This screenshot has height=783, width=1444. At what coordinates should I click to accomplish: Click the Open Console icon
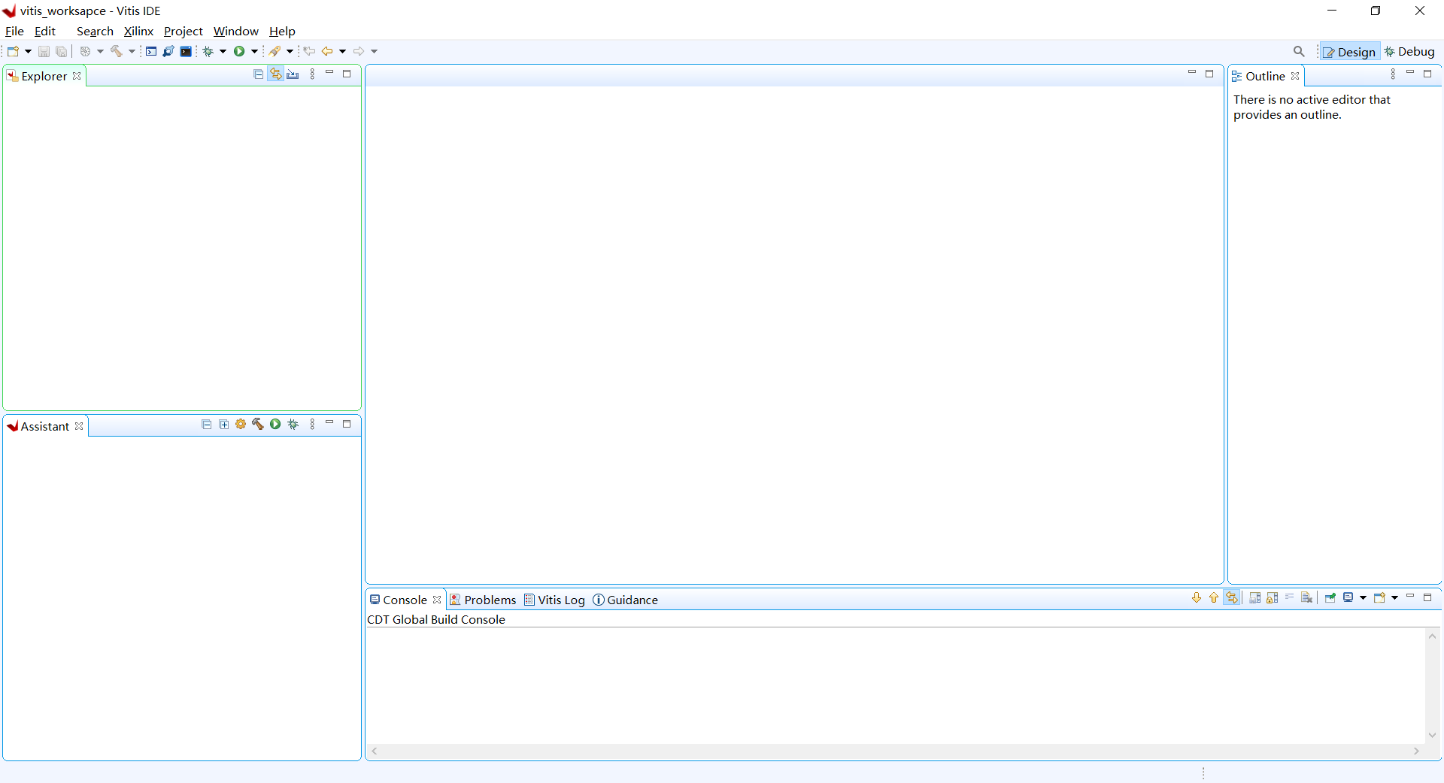(x=1379, y=597)
